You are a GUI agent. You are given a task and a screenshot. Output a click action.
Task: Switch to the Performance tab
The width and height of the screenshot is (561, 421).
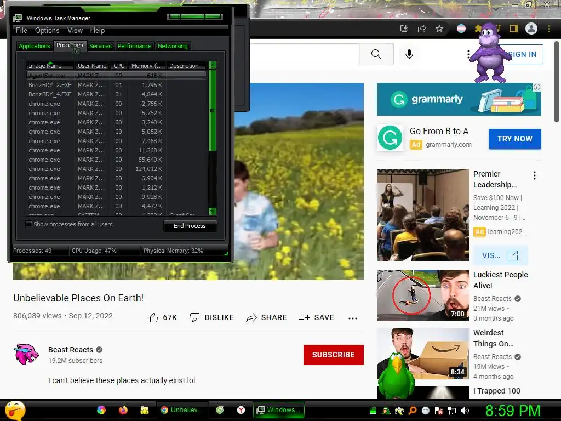click(x=135, y=46)
